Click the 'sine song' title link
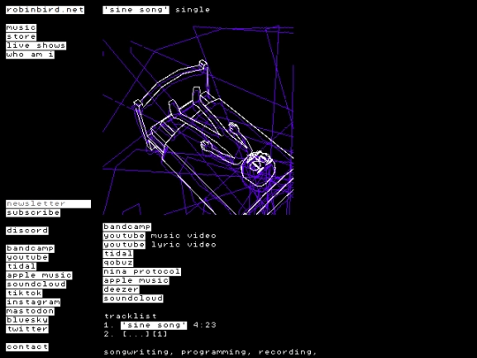 tap(136, 10)
